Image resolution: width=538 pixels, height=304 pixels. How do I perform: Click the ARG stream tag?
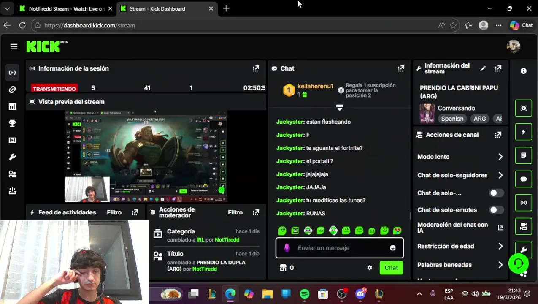480,119
